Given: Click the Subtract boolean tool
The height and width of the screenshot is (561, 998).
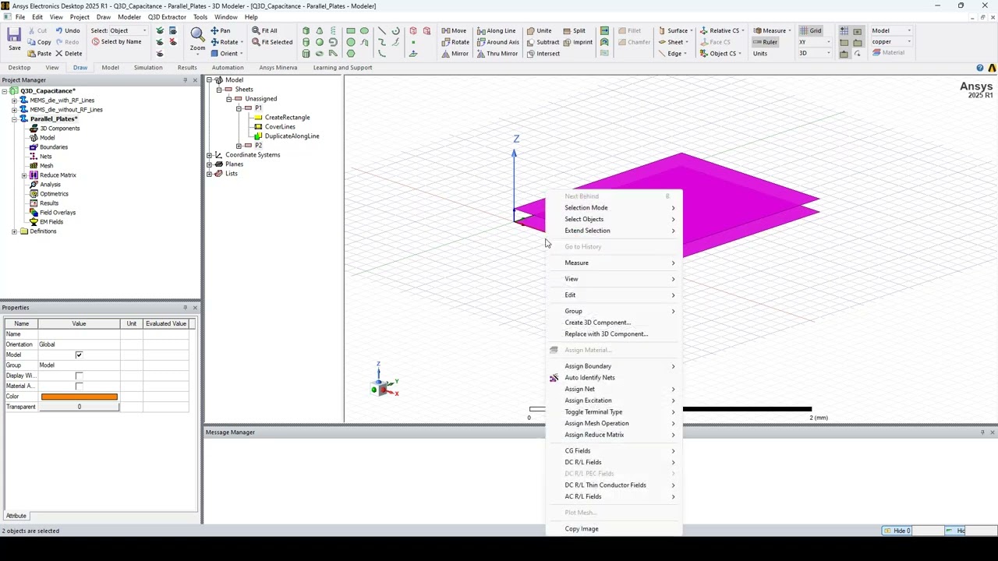Looking at the screenshot, I should [x=543, y=42].
